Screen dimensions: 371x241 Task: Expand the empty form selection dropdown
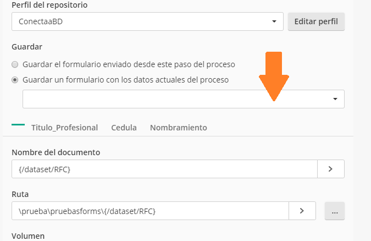point(184,99)
